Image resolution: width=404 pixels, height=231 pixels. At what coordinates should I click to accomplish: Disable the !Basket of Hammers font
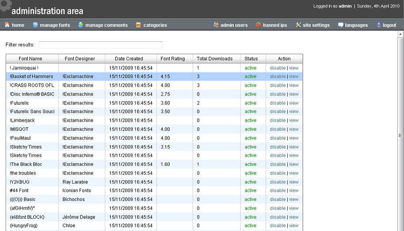pos(278,76)
